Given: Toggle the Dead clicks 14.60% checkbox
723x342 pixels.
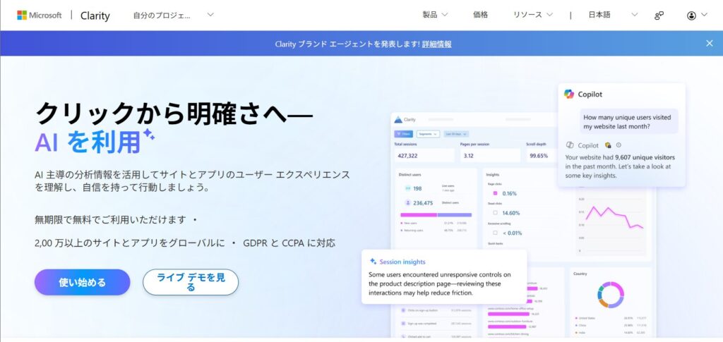Looking at the screenshot, I should (x=495, y=213).
